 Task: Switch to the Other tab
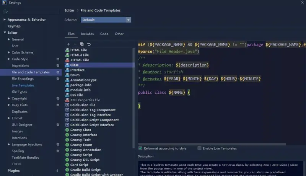(119, 34)
